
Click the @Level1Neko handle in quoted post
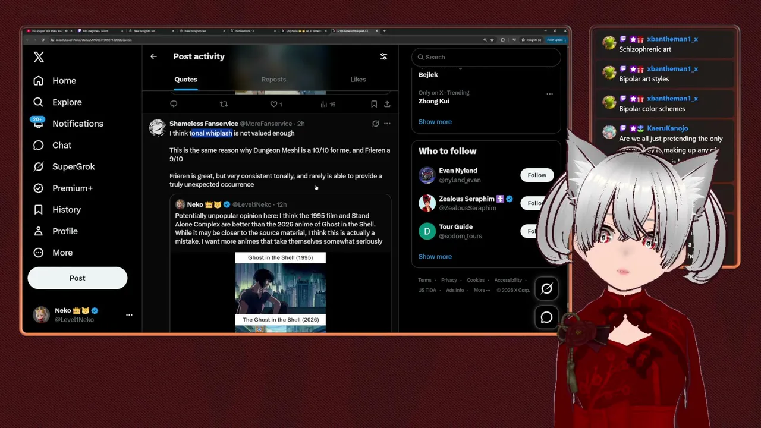point(251,204)
